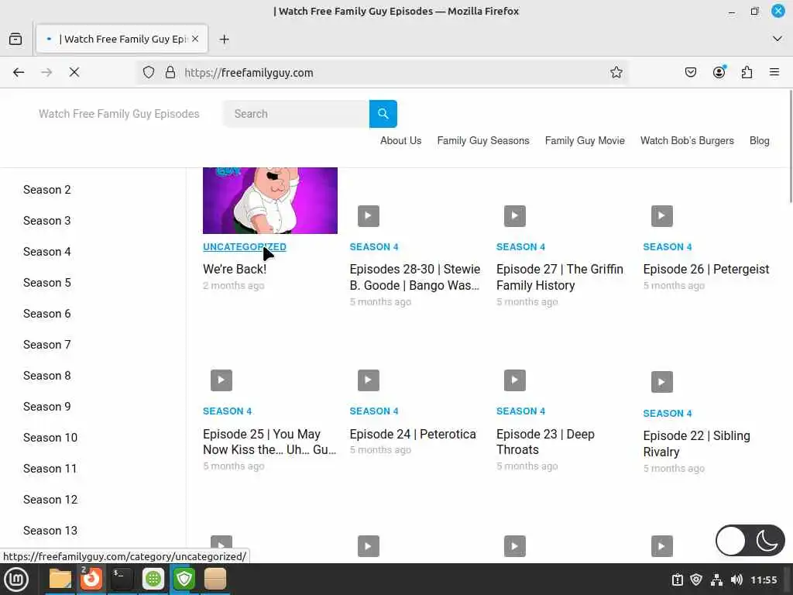Go to Season 11 in sidebar

50,469
